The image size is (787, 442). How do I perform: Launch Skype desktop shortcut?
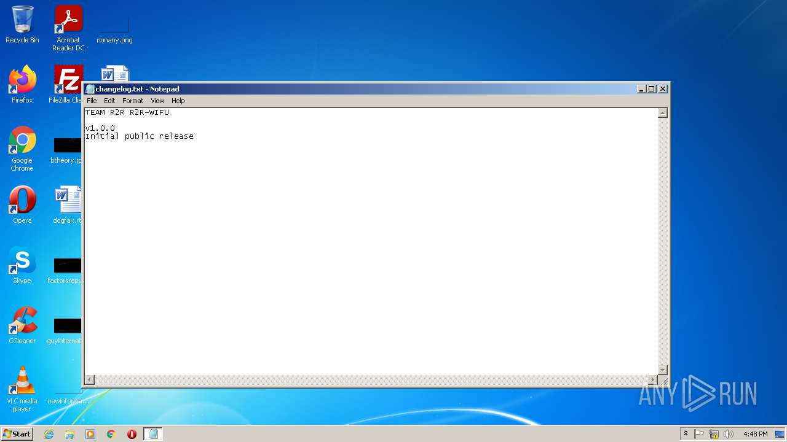point(22,265)
